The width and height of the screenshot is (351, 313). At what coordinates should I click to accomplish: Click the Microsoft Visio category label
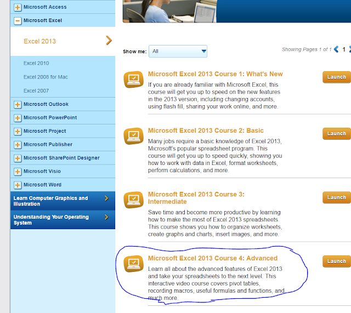[x=42, y=171]
